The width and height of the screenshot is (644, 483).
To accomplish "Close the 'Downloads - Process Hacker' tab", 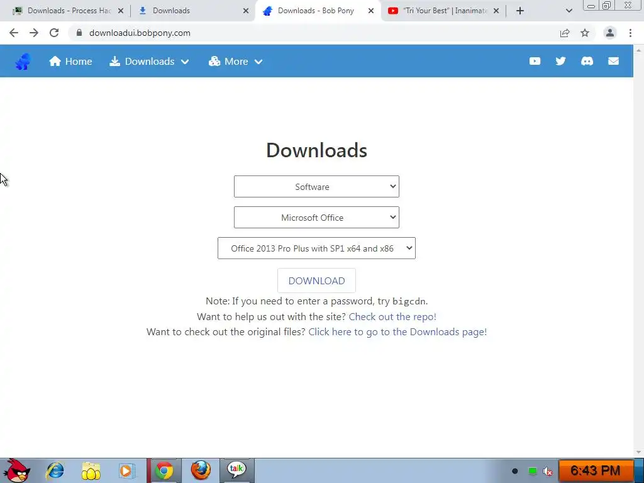I will (x=121, y=11).
